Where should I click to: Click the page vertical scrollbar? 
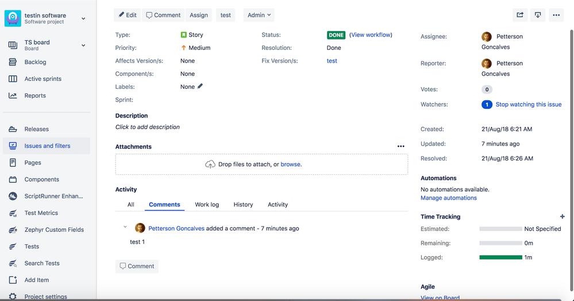point(572,161)
